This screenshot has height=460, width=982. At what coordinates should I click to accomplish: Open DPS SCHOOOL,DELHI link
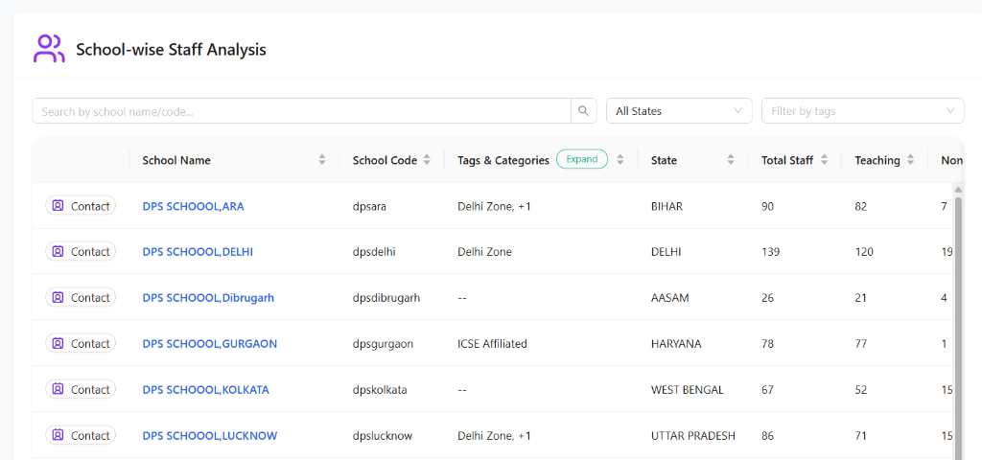(x=198, y=252)
